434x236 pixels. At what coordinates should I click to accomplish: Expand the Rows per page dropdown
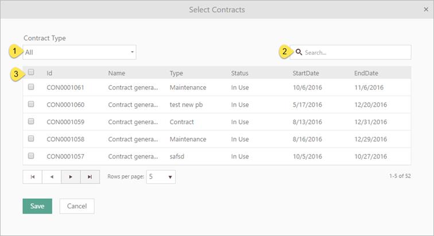point(161,177)
